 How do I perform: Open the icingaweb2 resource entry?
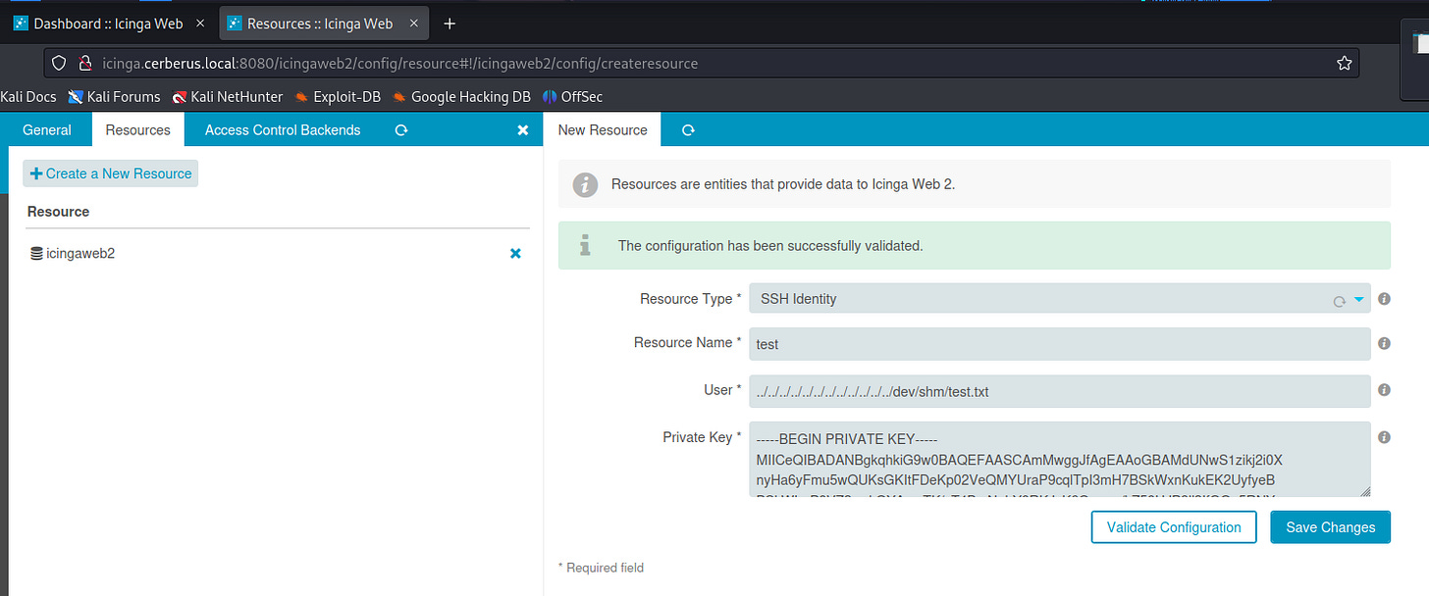[x=80, y=253]
